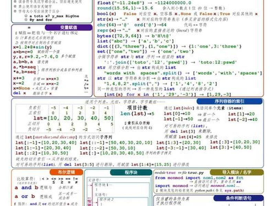Click the a,b=b,a swap example

click(23, 62)
